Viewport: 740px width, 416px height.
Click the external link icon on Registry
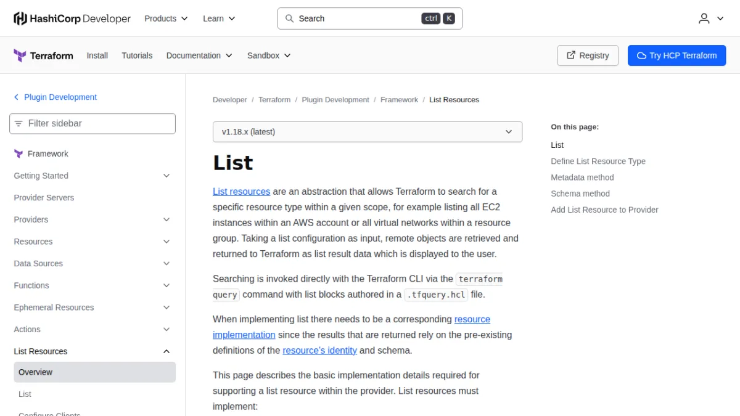571,55
